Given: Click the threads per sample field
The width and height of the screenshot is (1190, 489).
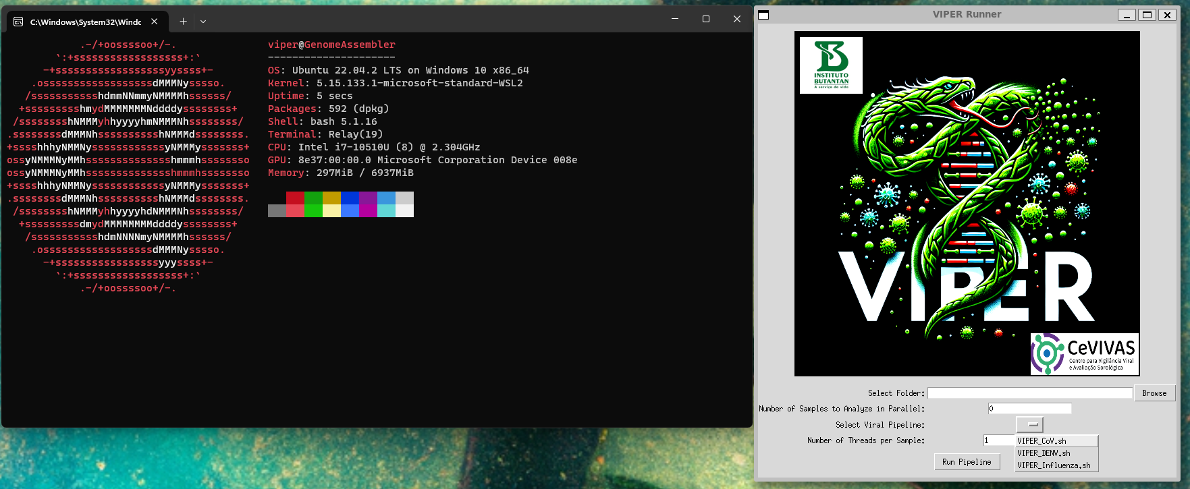Looking at the screenshot, I should 999,440.
